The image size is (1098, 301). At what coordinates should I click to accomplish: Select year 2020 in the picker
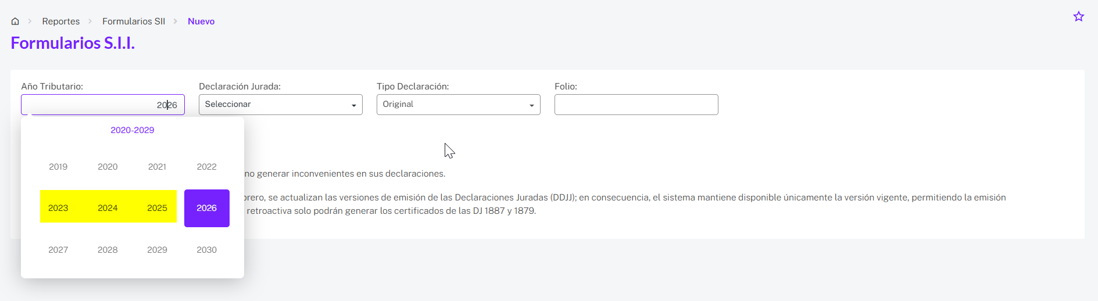pyautogui.click(x=108, y=167)
